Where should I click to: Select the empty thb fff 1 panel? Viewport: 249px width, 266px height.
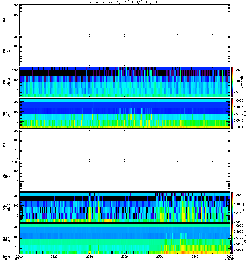(x=124, y=20)
